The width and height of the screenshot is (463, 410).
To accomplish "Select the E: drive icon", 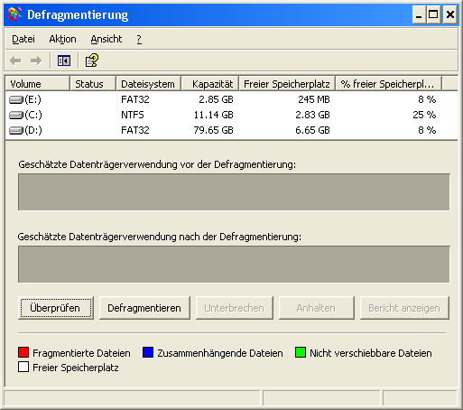I will point(16,99).
